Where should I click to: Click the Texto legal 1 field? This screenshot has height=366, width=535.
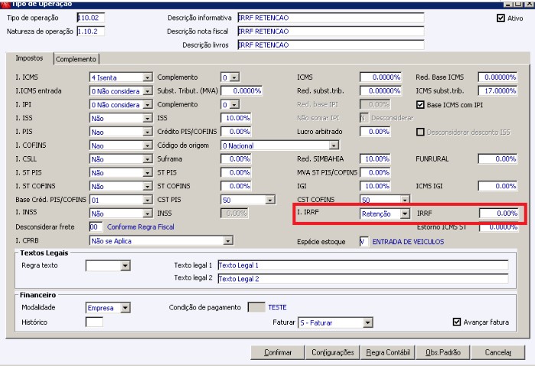363,265
